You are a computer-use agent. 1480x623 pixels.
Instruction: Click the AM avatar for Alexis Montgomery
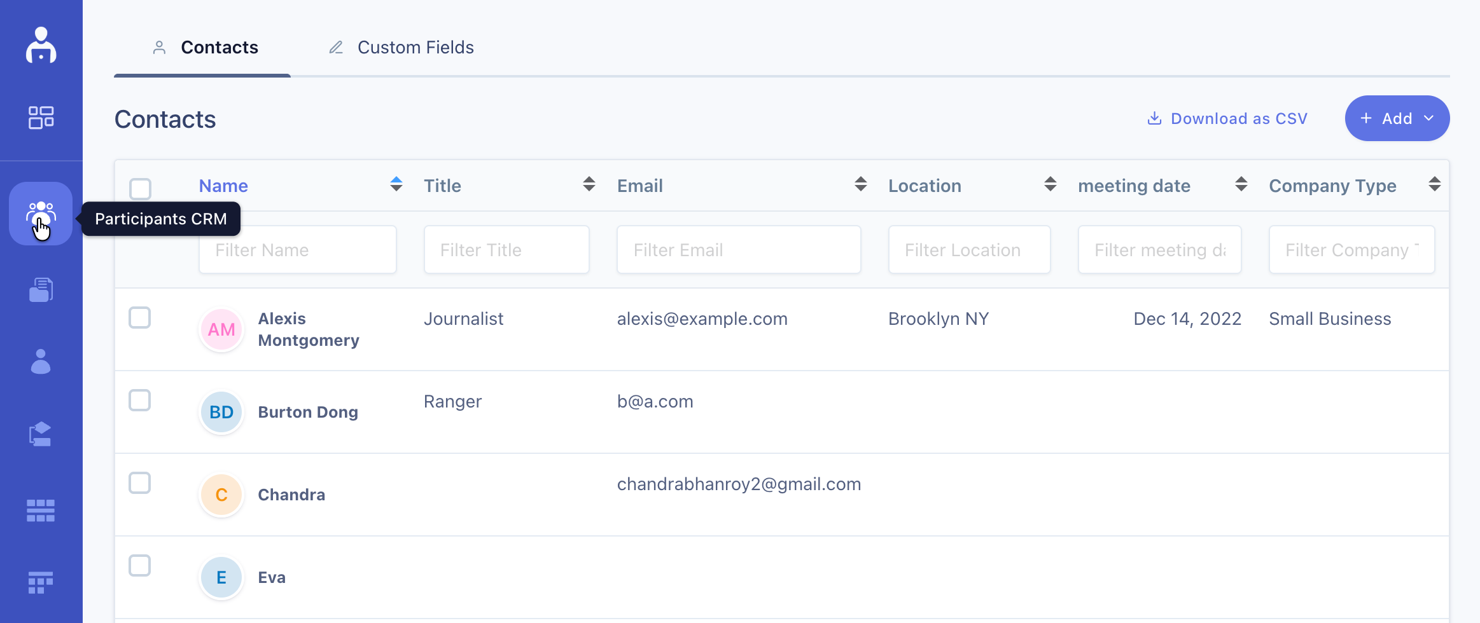click(x=221, y=329)
